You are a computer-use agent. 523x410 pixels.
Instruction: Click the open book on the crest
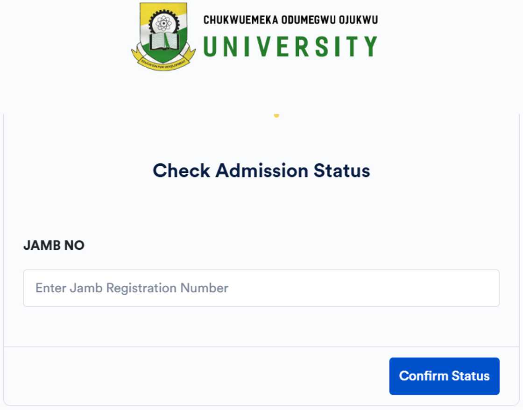coord(163,41)
